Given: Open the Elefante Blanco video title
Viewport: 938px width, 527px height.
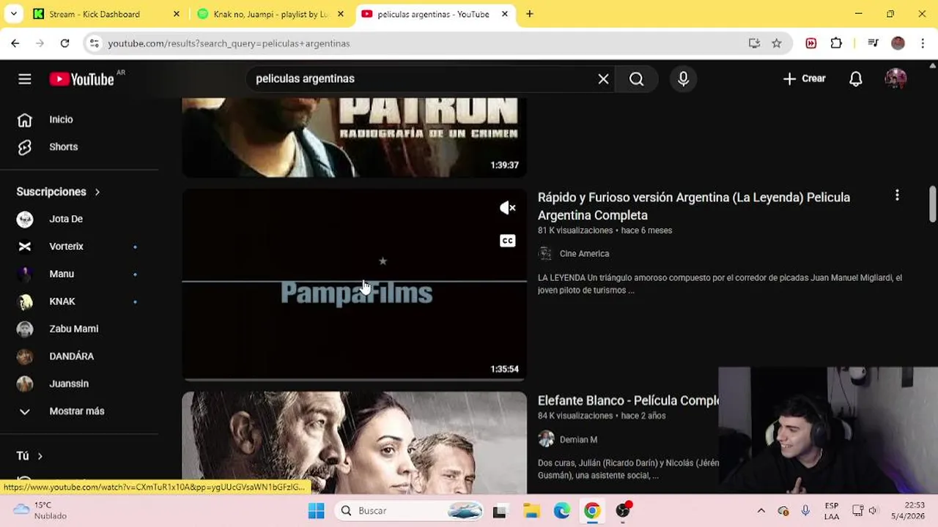Looking at the screenshot, I should [x=628, y=401].
